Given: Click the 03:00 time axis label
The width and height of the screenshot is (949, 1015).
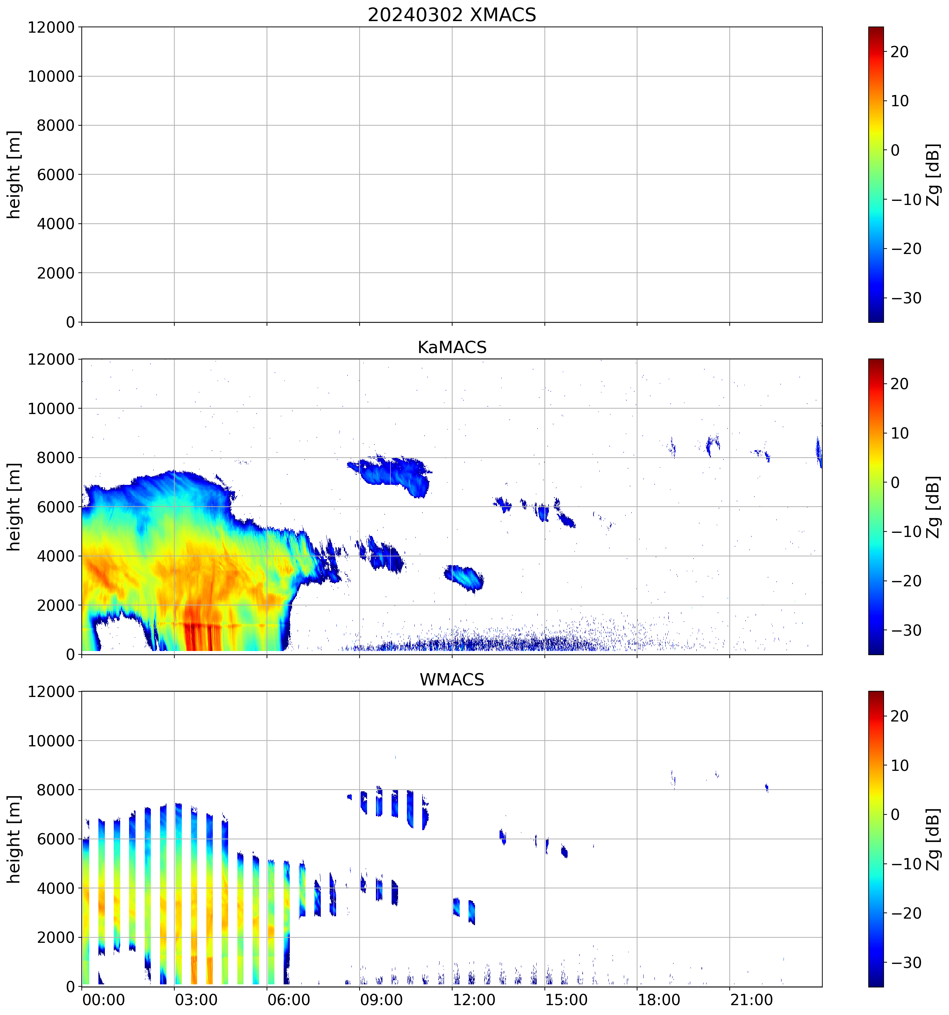Looking at the screenshot, I should (x=196, y=1000).
